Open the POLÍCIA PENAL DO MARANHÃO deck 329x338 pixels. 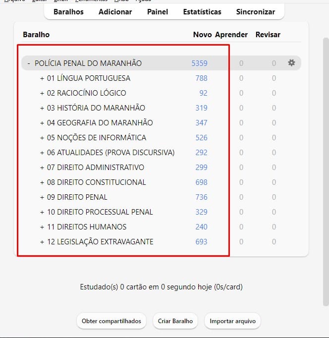(88, 63)
